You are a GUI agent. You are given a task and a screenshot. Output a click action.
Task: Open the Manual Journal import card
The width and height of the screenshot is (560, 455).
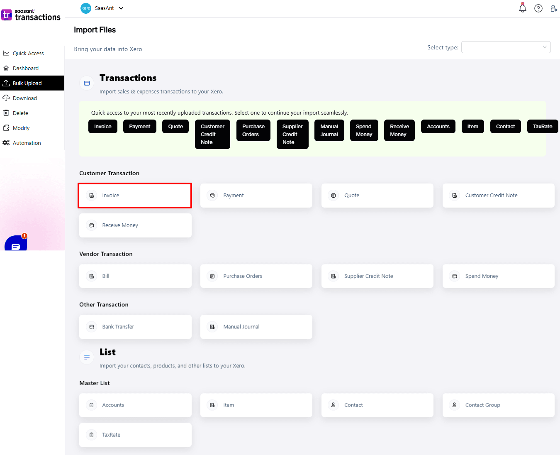point(256,327)
